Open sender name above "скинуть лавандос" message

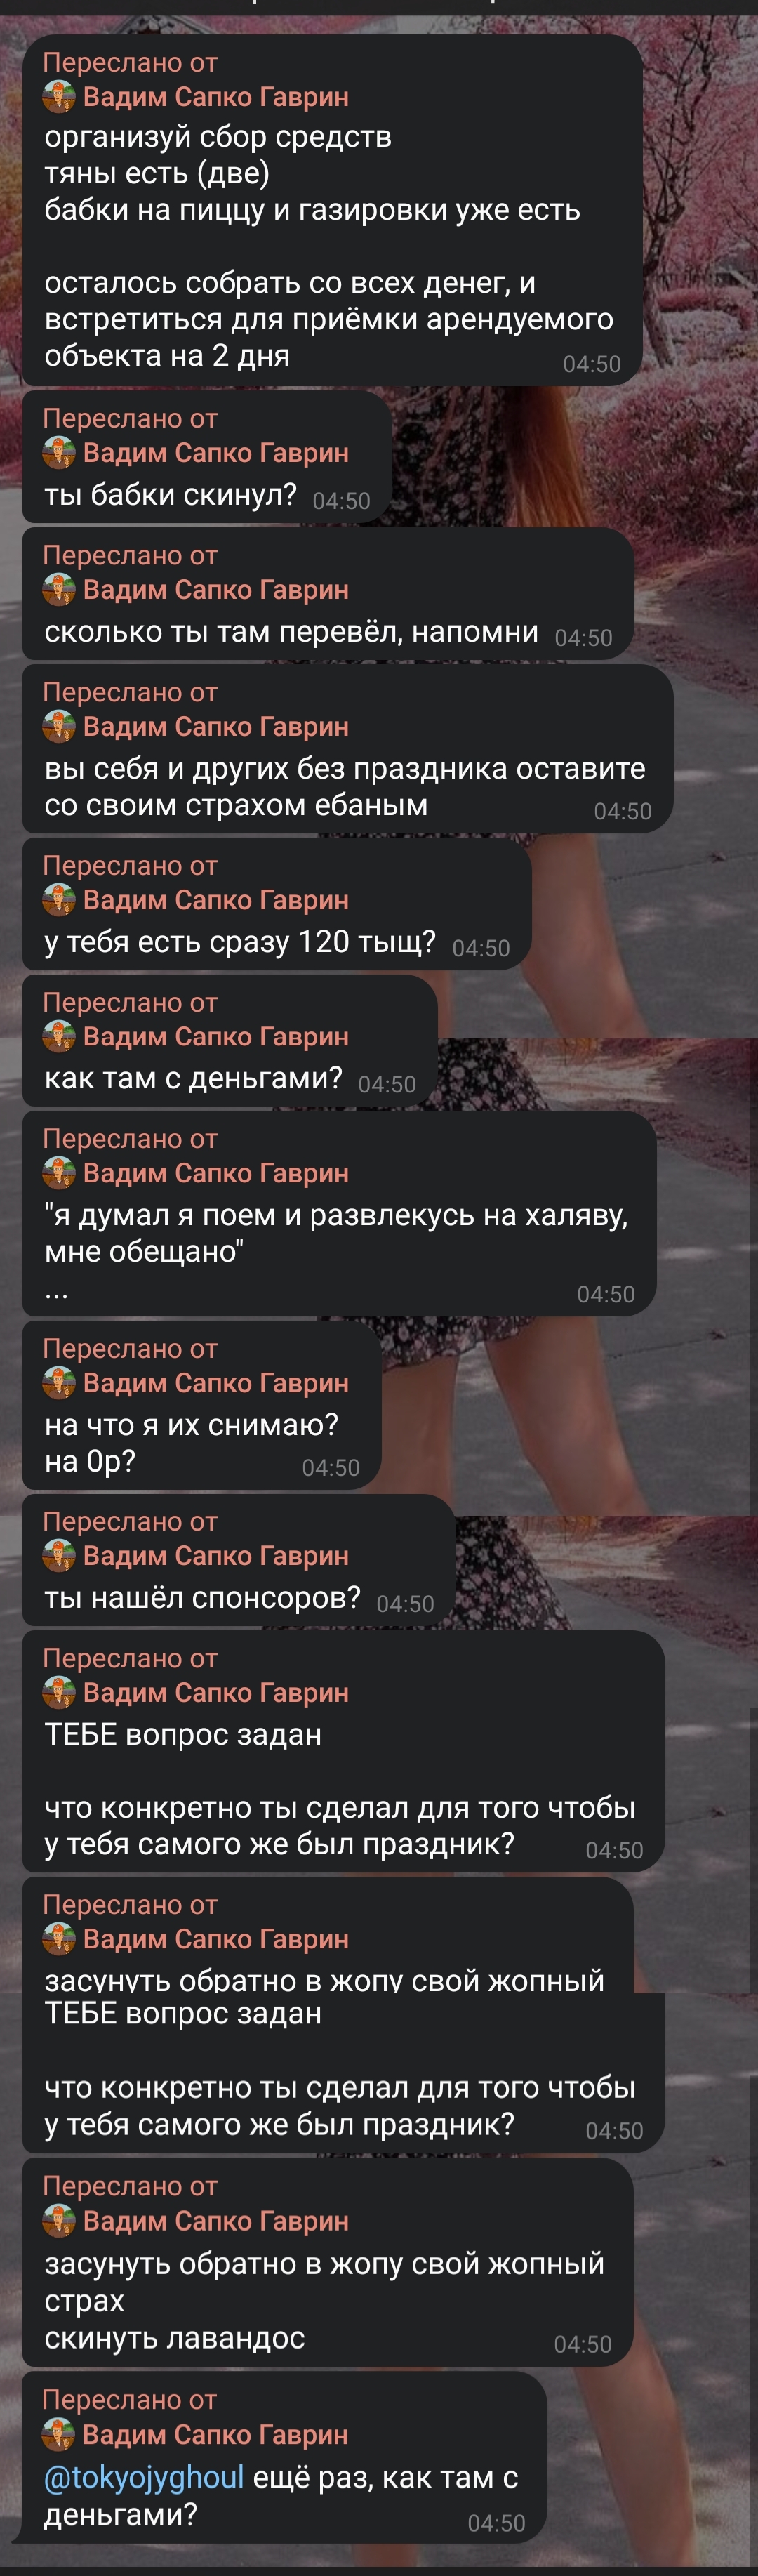[x=216, y=2221]
